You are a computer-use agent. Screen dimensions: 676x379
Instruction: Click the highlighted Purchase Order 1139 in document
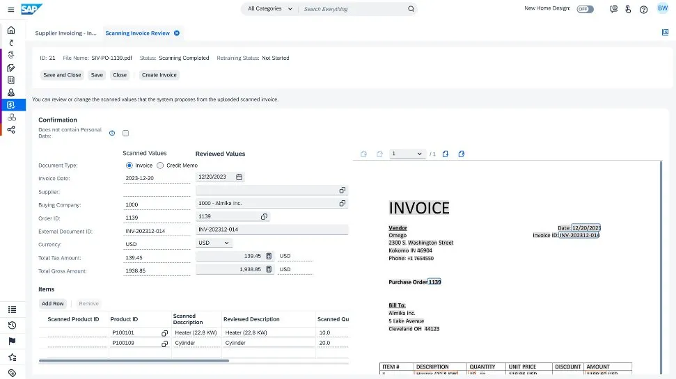click(434, 282)
